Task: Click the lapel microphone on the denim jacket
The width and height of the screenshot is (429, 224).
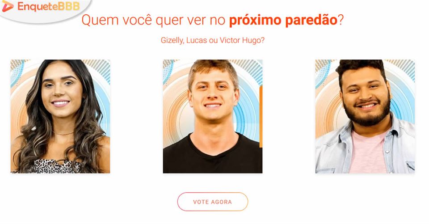Action: pyautogui.click(x=394, y=133)
